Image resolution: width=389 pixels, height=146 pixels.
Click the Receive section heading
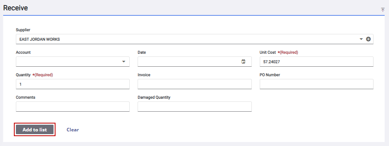pyautogui.click(x=15, y=8)
